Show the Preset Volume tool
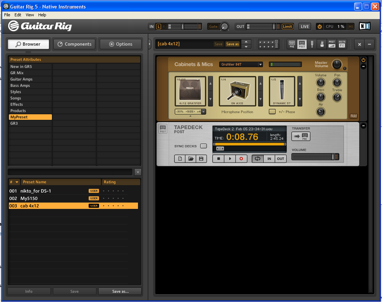Viewport: 382px width, 302px height. tap(332, 44)
